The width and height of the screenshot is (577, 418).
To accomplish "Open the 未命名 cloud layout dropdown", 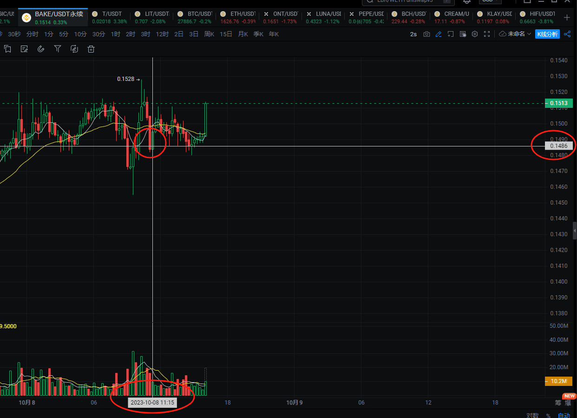I will click(x=515, y=34).
